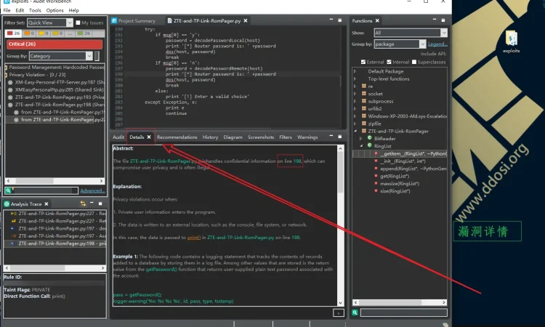Enable the Superclasses checkbox

[x=414, y=62]
